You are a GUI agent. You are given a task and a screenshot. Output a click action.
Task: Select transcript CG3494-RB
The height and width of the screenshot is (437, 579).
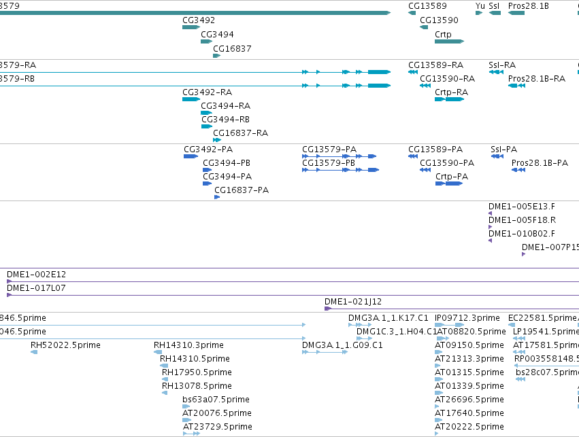pyautogui.click(x=207, y=126)
